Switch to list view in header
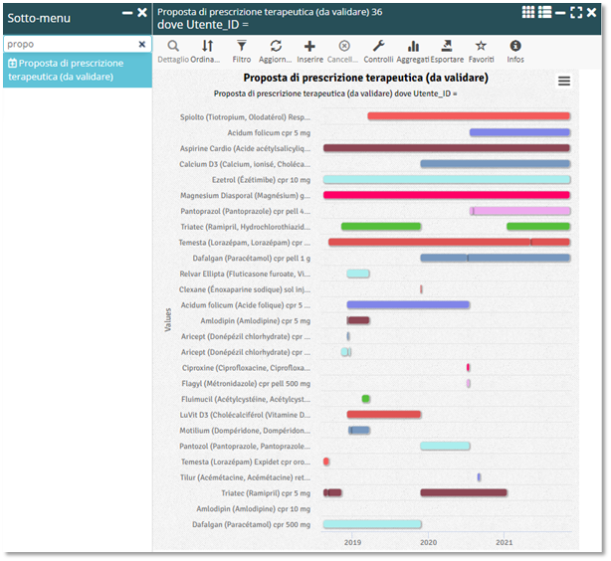The height and width of the screenshot is (561, 611). pyautogui.click(x=544, y=12)
